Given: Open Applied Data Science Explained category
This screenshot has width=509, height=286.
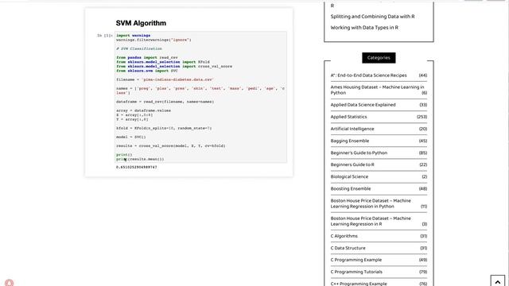Looking at the screenshot, I should click(x=363, y=105).
